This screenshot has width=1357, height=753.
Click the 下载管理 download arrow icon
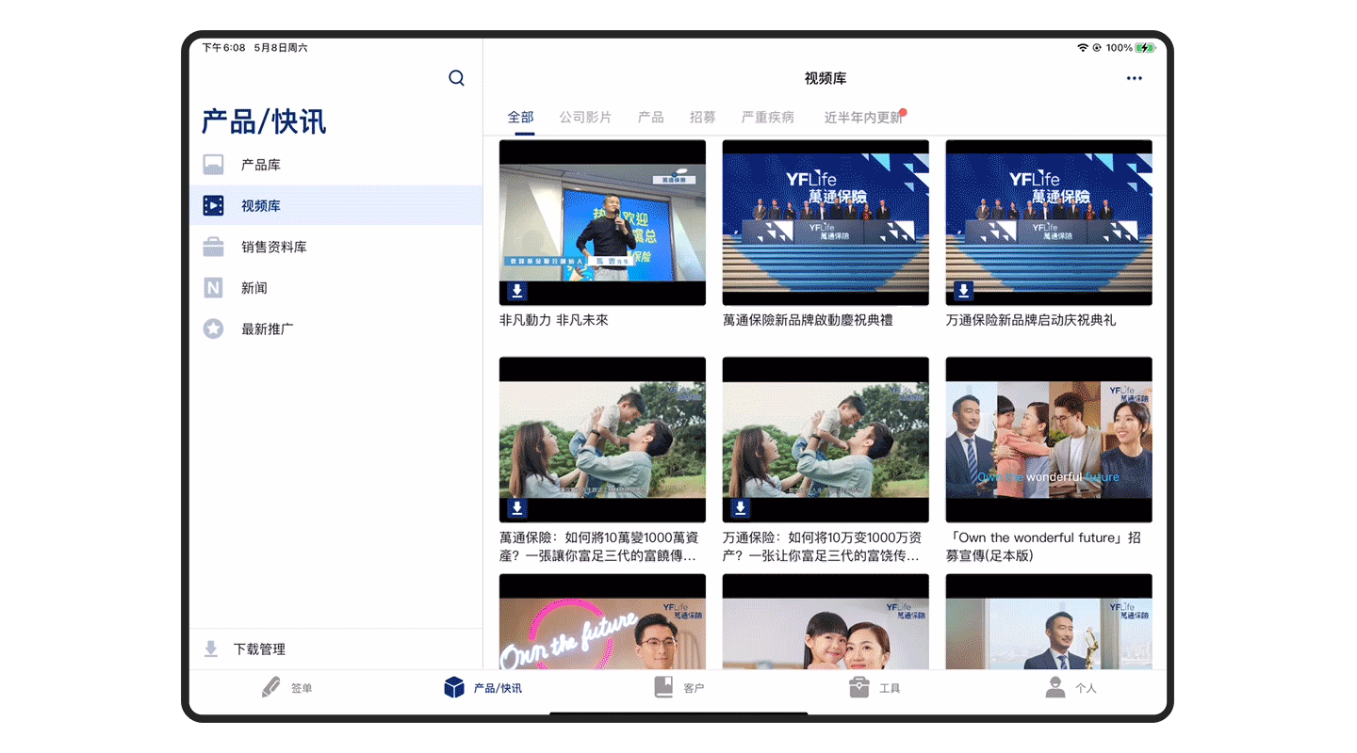pyautogui.click(x=211, y=649)
